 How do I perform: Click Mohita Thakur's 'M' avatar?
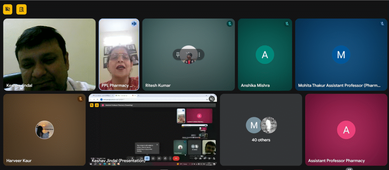[341, 55]
